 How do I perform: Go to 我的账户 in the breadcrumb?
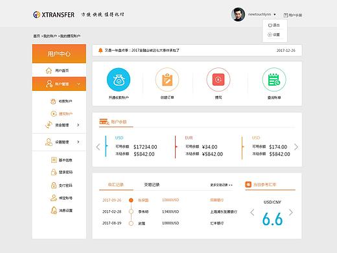pyautogui.click(x=50, y=36)
